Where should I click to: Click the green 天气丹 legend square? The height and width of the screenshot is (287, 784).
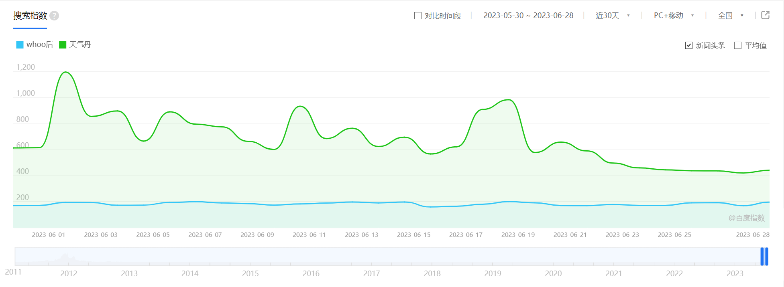click(63, 45)
